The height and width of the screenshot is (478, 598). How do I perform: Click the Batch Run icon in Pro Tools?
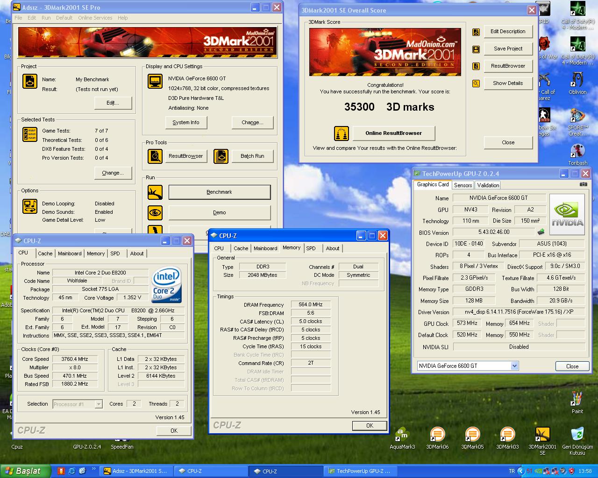pyautogui.click(x=221, y=156)
